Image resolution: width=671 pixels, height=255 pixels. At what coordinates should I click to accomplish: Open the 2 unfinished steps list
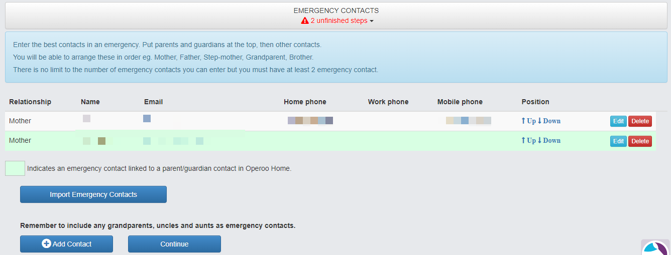tap(339, 21)
